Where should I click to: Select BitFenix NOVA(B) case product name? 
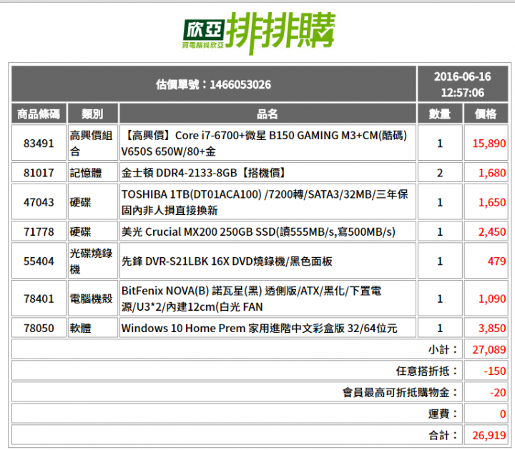pos(251,299)
